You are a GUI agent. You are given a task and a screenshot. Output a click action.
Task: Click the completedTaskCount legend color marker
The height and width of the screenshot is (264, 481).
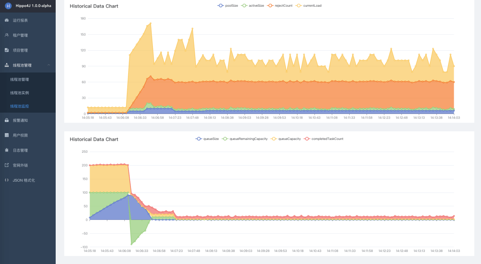tap(307, 139)
